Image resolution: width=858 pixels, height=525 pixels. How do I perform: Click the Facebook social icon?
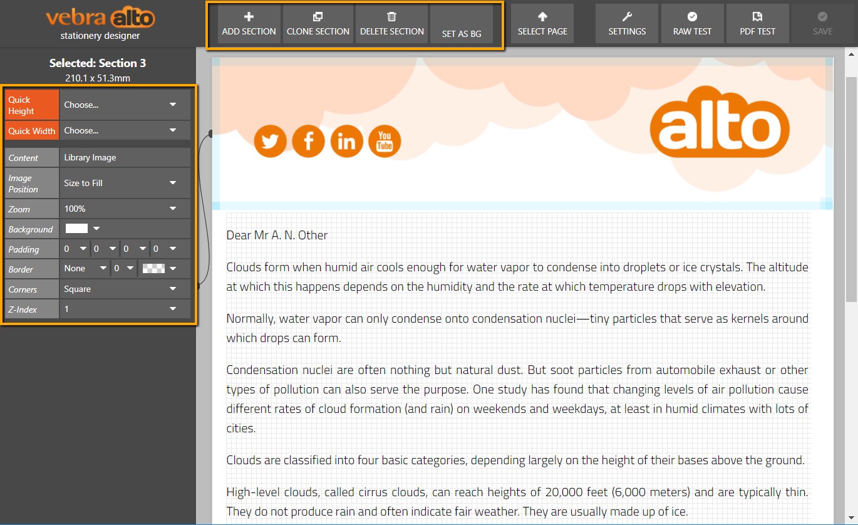[x=309, y=141]
